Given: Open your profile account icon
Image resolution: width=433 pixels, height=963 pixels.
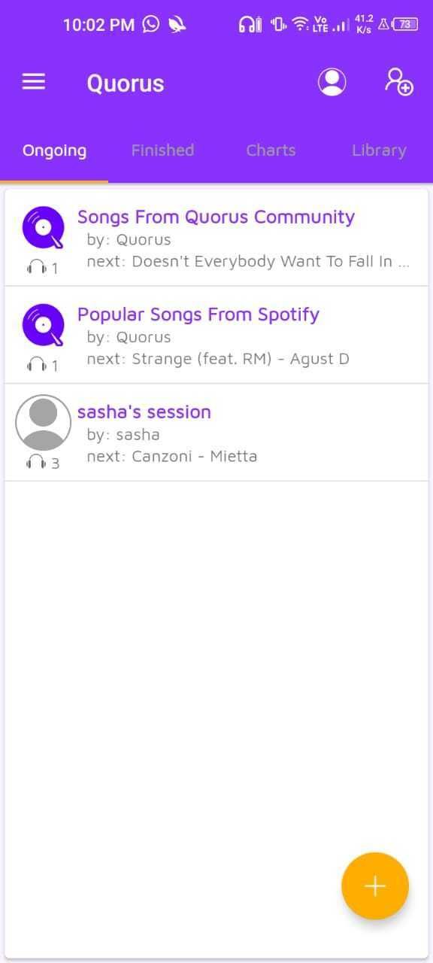Looking at the screenshot, I should click(x=332, y=82).
